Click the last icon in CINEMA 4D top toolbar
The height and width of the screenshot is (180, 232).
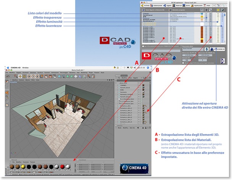click(93, 76)
